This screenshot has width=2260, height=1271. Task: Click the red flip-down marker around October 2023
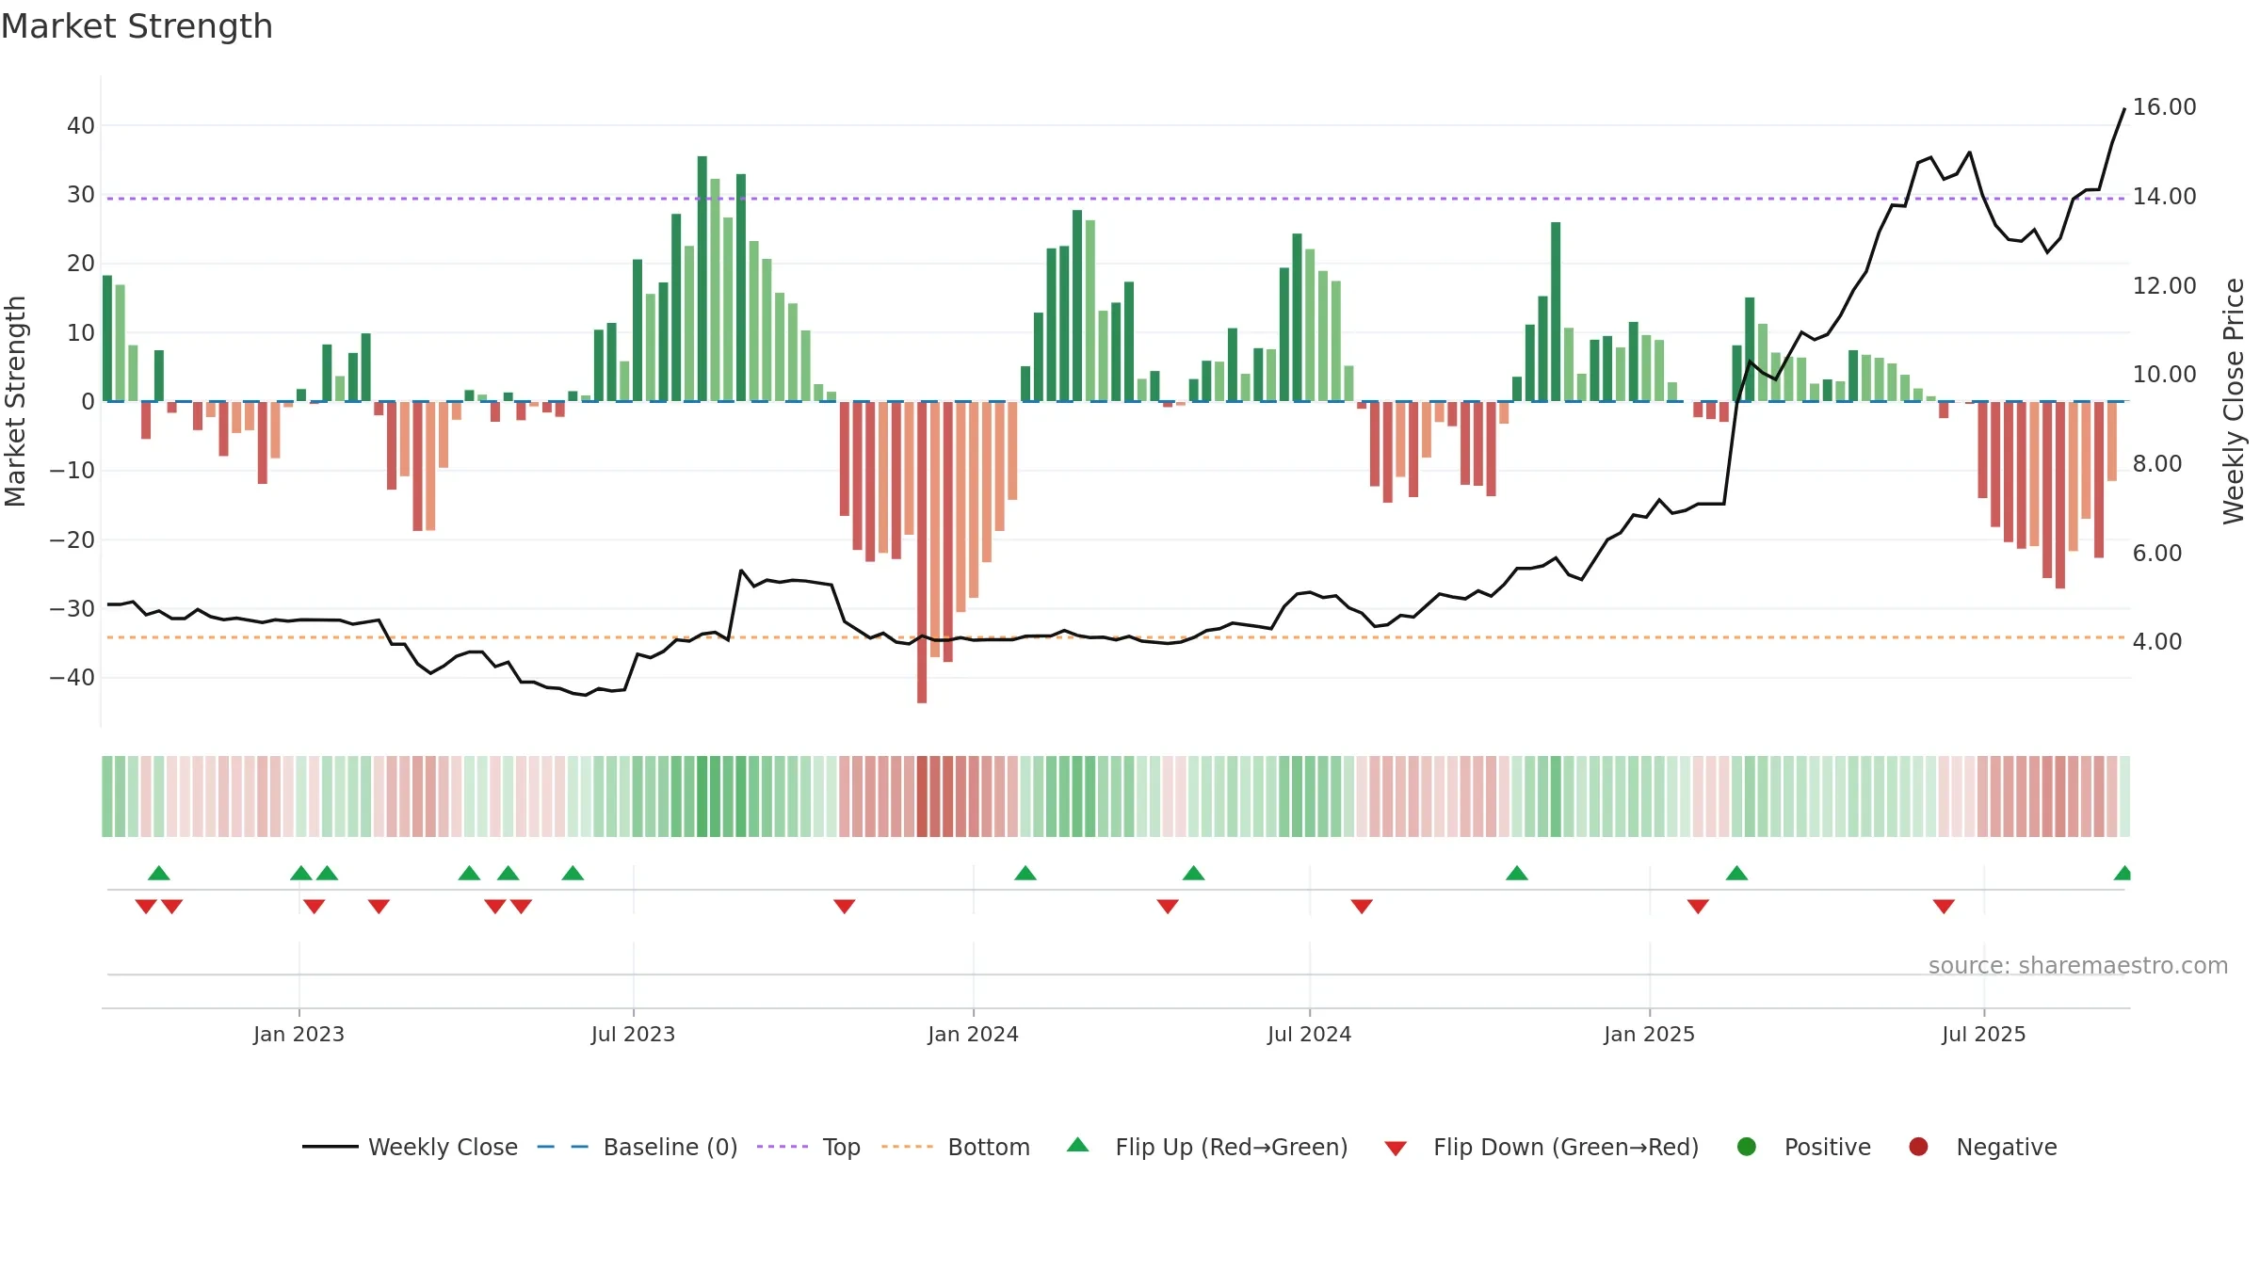845,906
